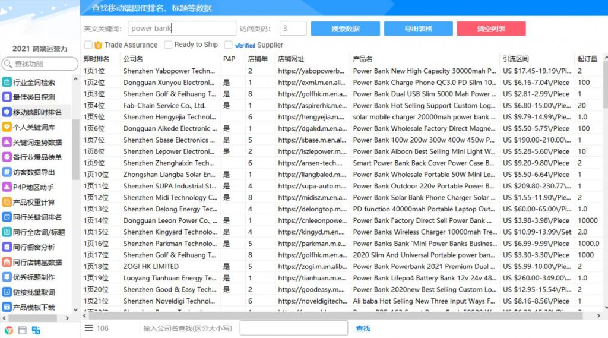Select 移动端即时排名 sidebar icon

click(x=7, y=112)
